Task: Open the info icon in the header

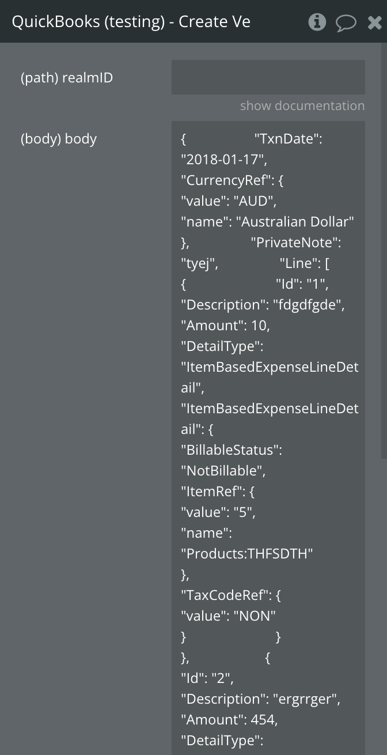Action: (317, 22)
